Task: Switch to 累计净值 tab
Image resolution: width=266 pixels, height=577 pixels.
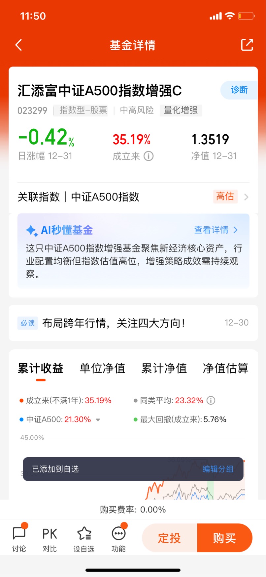Action: point(164,368)
